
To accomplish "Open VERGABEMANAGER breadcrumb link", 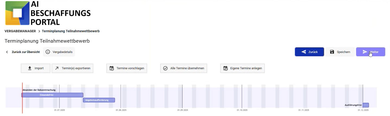I will 20,31.
